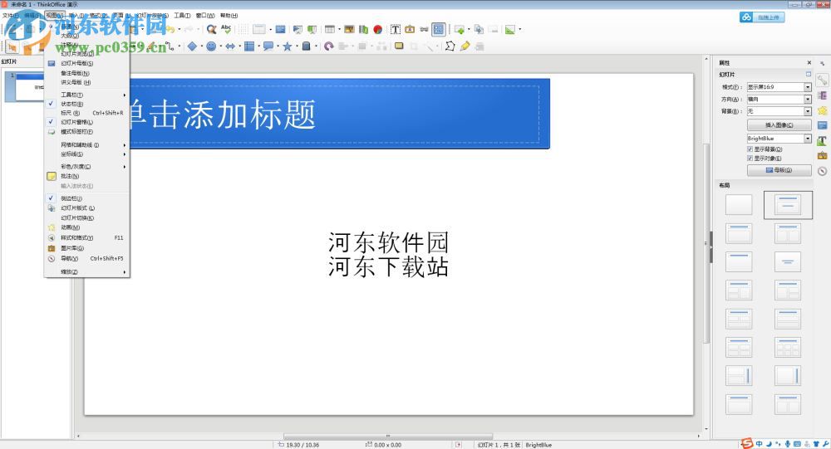This screenshot has width=831, height=449.
Task: Expand the 坐标线 submenu
Action: (x=87, y=154)
